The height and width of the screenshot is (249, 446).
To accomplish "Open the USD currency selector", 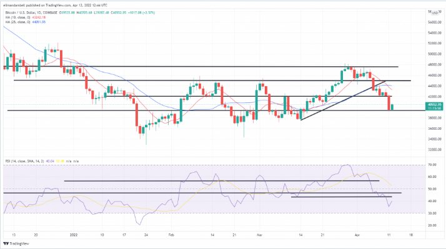I will [x=435, y=13].
